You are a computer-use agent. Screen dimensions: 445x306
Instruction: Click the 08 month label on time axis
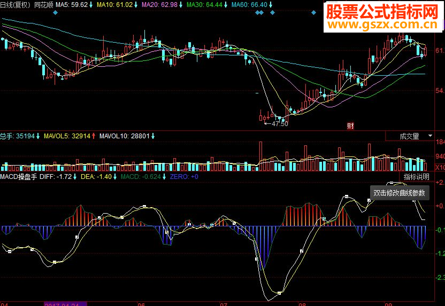pos(302,304)
